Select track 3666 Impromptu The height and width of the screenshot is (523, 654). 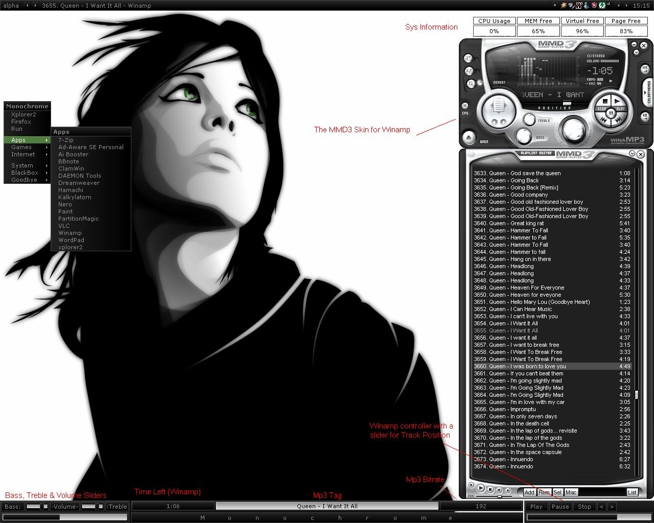click(x=552, y=409)
